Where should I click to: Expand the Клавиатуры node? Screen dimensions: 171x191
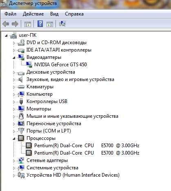pyautogui.click(x=14, y=87)
